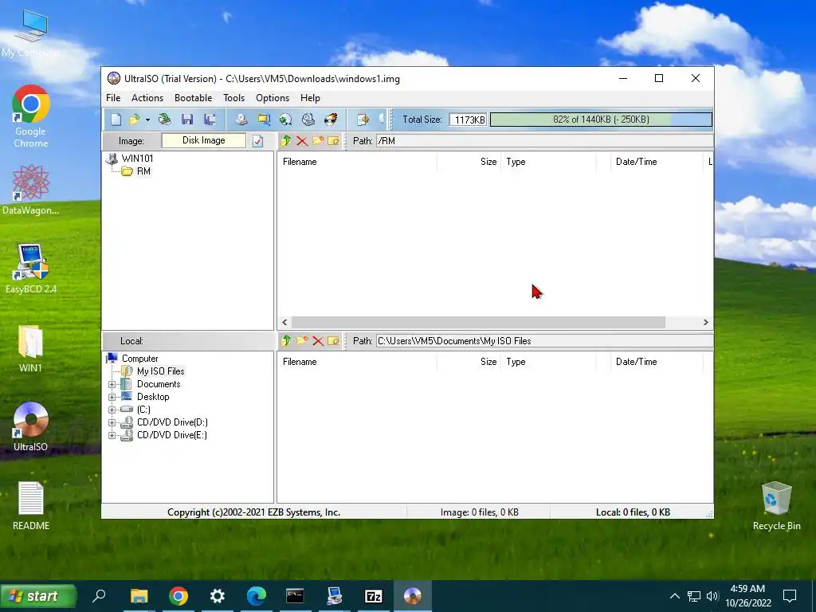816x612 pixels.
Task: Click the local pane New Folder icon
Action: 302,341
